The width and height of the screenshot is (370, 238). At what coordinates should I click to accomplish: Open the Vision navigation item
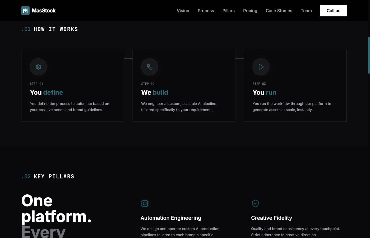[x=183, y=11]
